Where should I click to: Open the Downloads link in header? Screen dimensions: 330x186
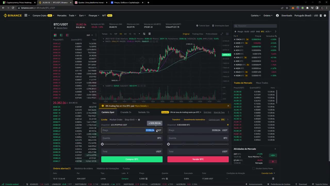pyautogui.click(x=287, y=16)
